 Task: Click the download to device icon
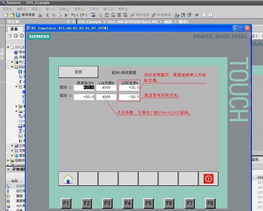[107, 15]
